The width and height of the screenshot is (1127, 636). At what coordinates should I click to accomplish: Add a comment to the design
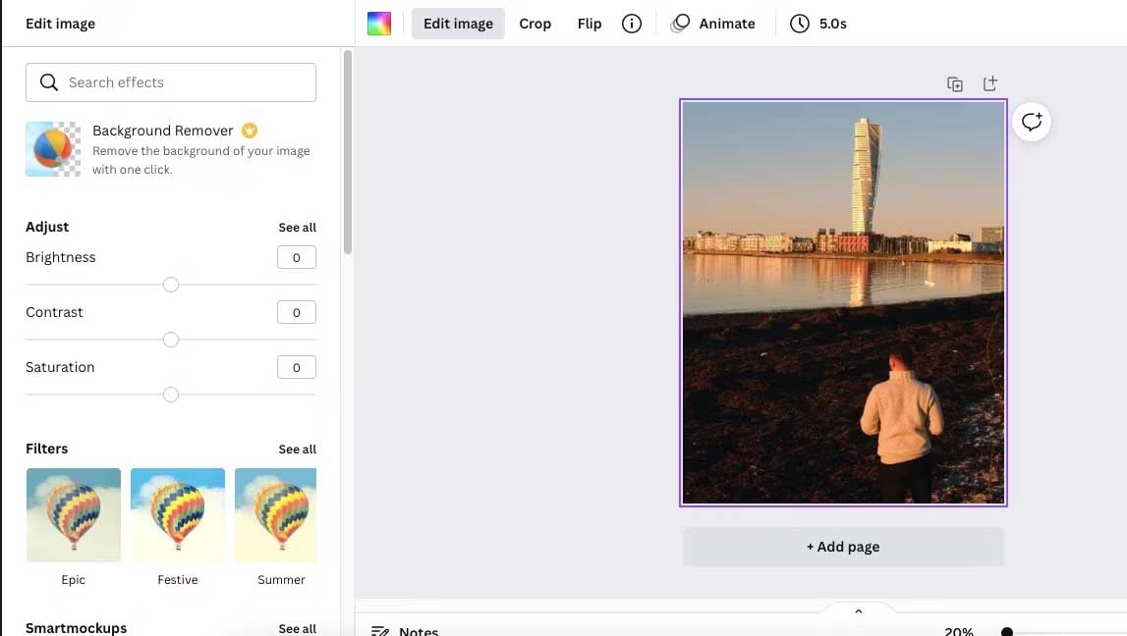[x=1031, y=121]
